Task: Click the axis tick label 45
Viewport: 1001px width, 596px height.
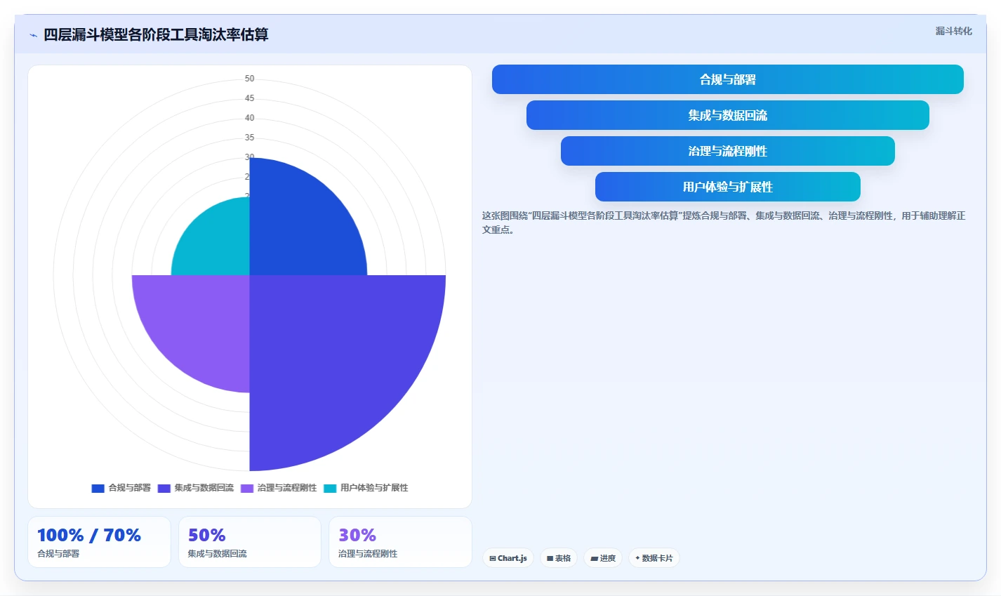Action: point(249,98)
